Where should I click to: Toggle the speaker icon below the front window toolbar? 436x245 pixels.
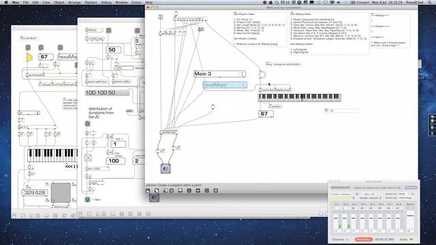coord(155,198)
